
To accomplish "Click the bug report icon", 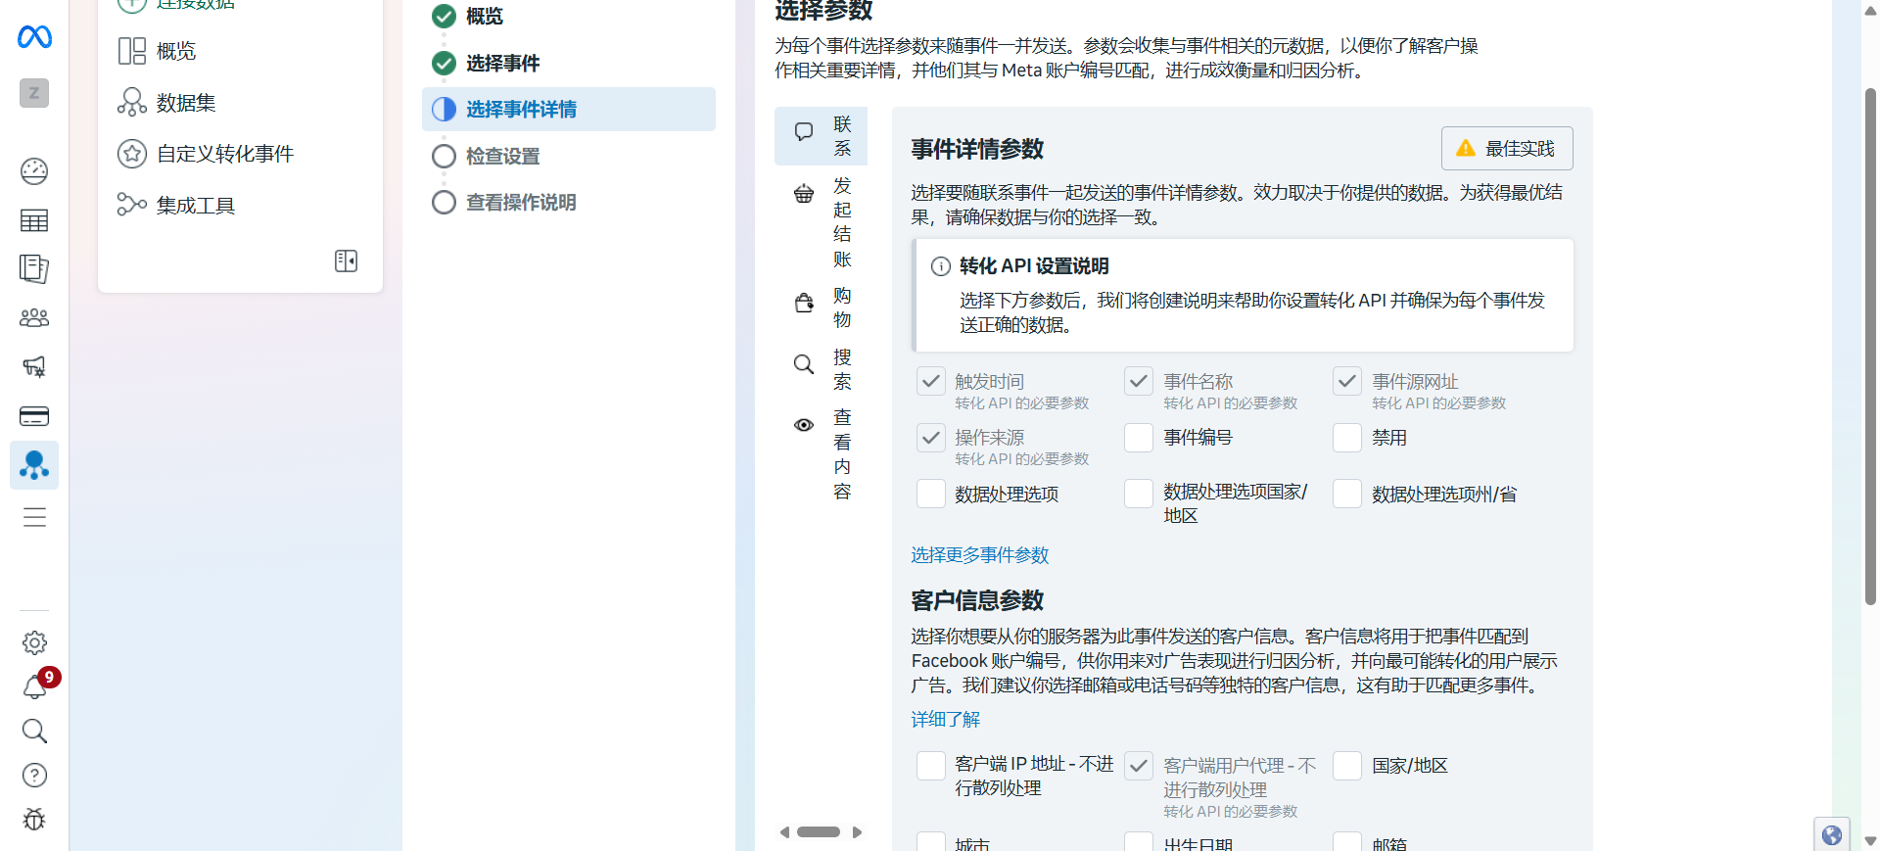I will (x=34, y=819).
